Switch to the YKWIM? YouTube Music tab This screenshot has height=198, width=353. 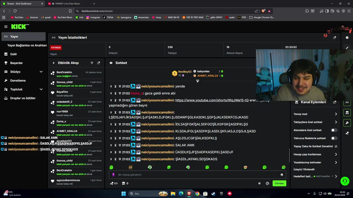67,4
